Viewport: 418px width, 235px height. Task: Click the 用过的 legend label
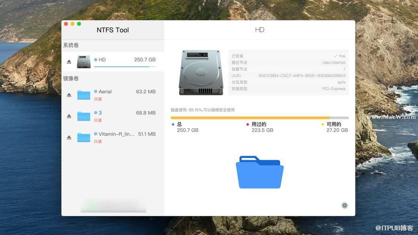tap(259, 124)
